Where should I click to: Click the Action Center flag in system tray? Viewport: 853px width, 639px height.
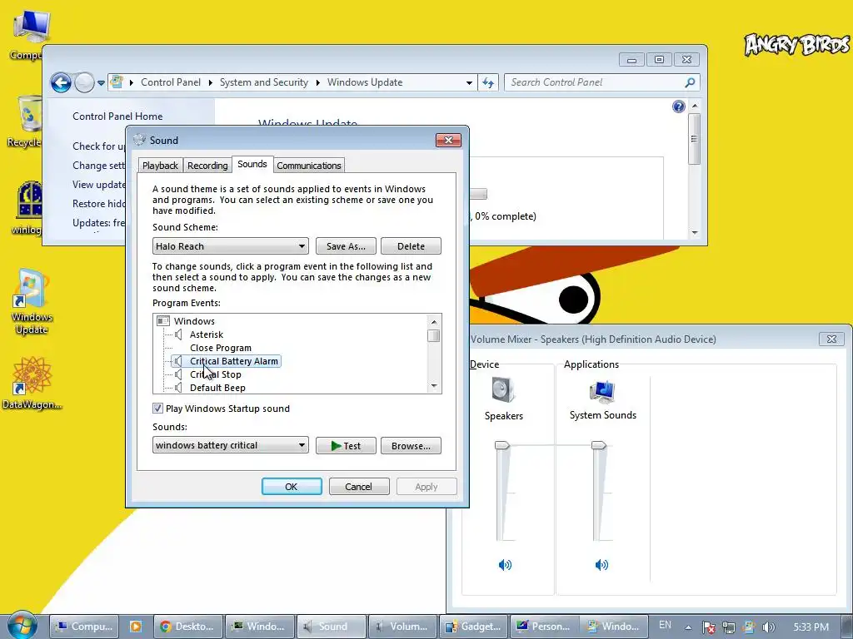pyautogui.click(x=708, y=627)
